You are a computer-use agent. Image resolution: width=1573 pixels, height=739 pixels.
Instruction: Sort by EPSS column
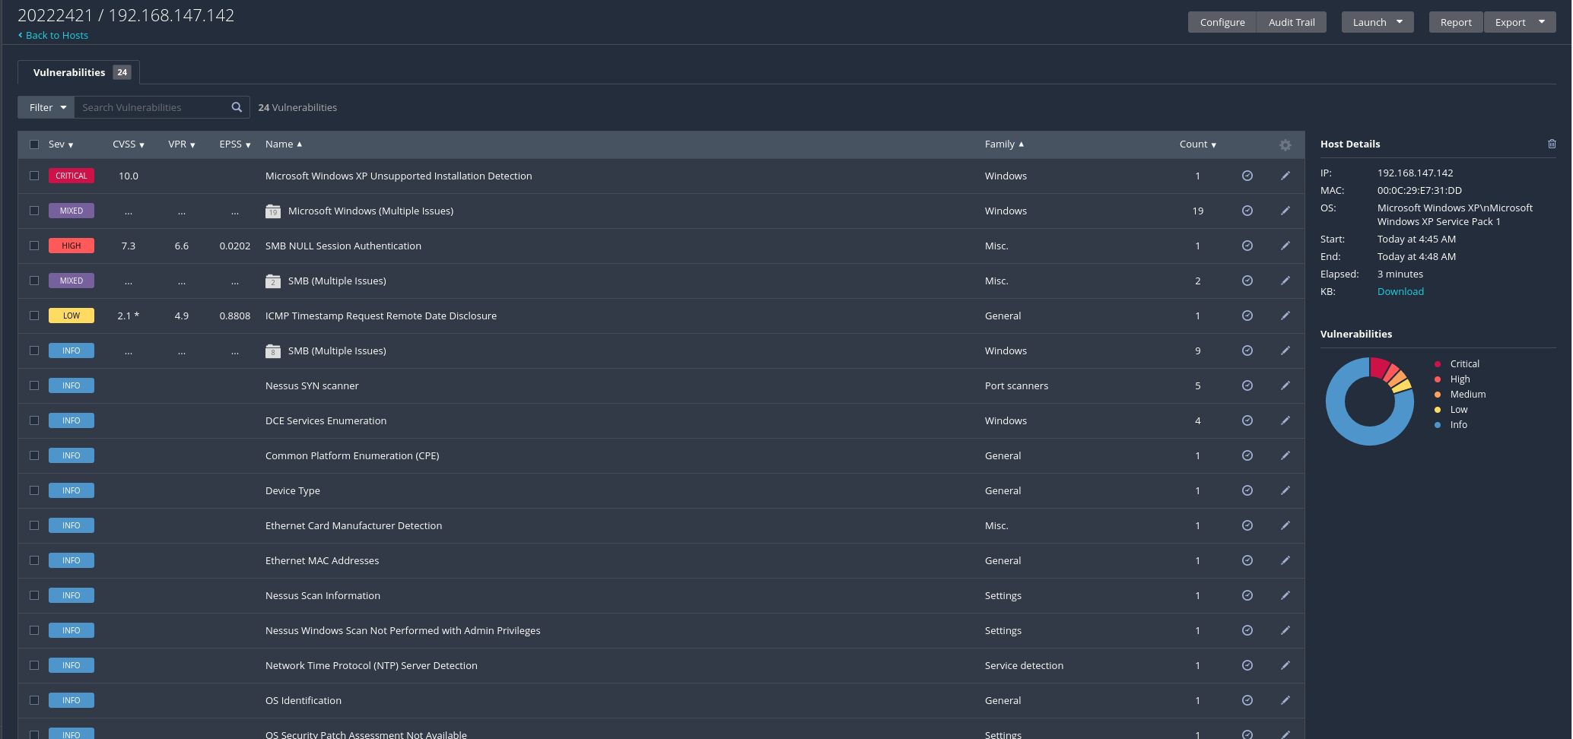[x=235, y=144]
